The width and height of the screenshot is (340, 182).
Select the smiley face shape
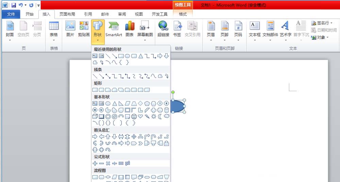click(134, 116)
